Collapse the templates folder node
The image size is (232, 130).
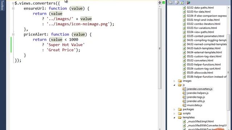pos(174,117)
